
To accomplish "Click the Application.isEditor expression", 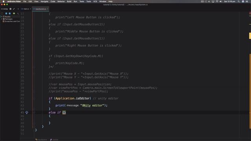I will [x=73, y=98].
